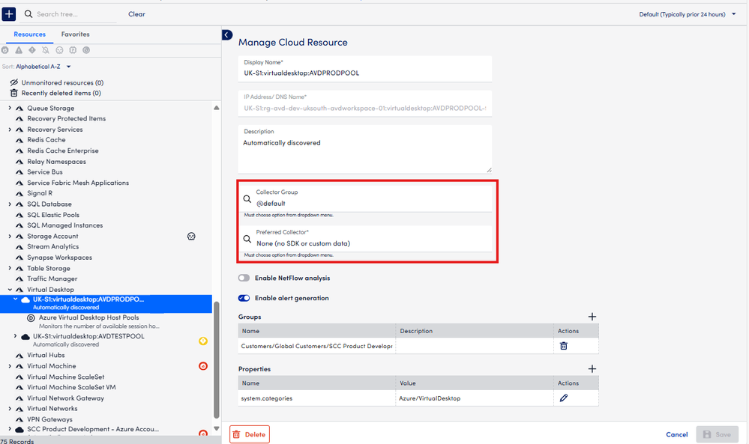
Task: Collapse the resource tree panel arrow
Action: click(227, 35)
